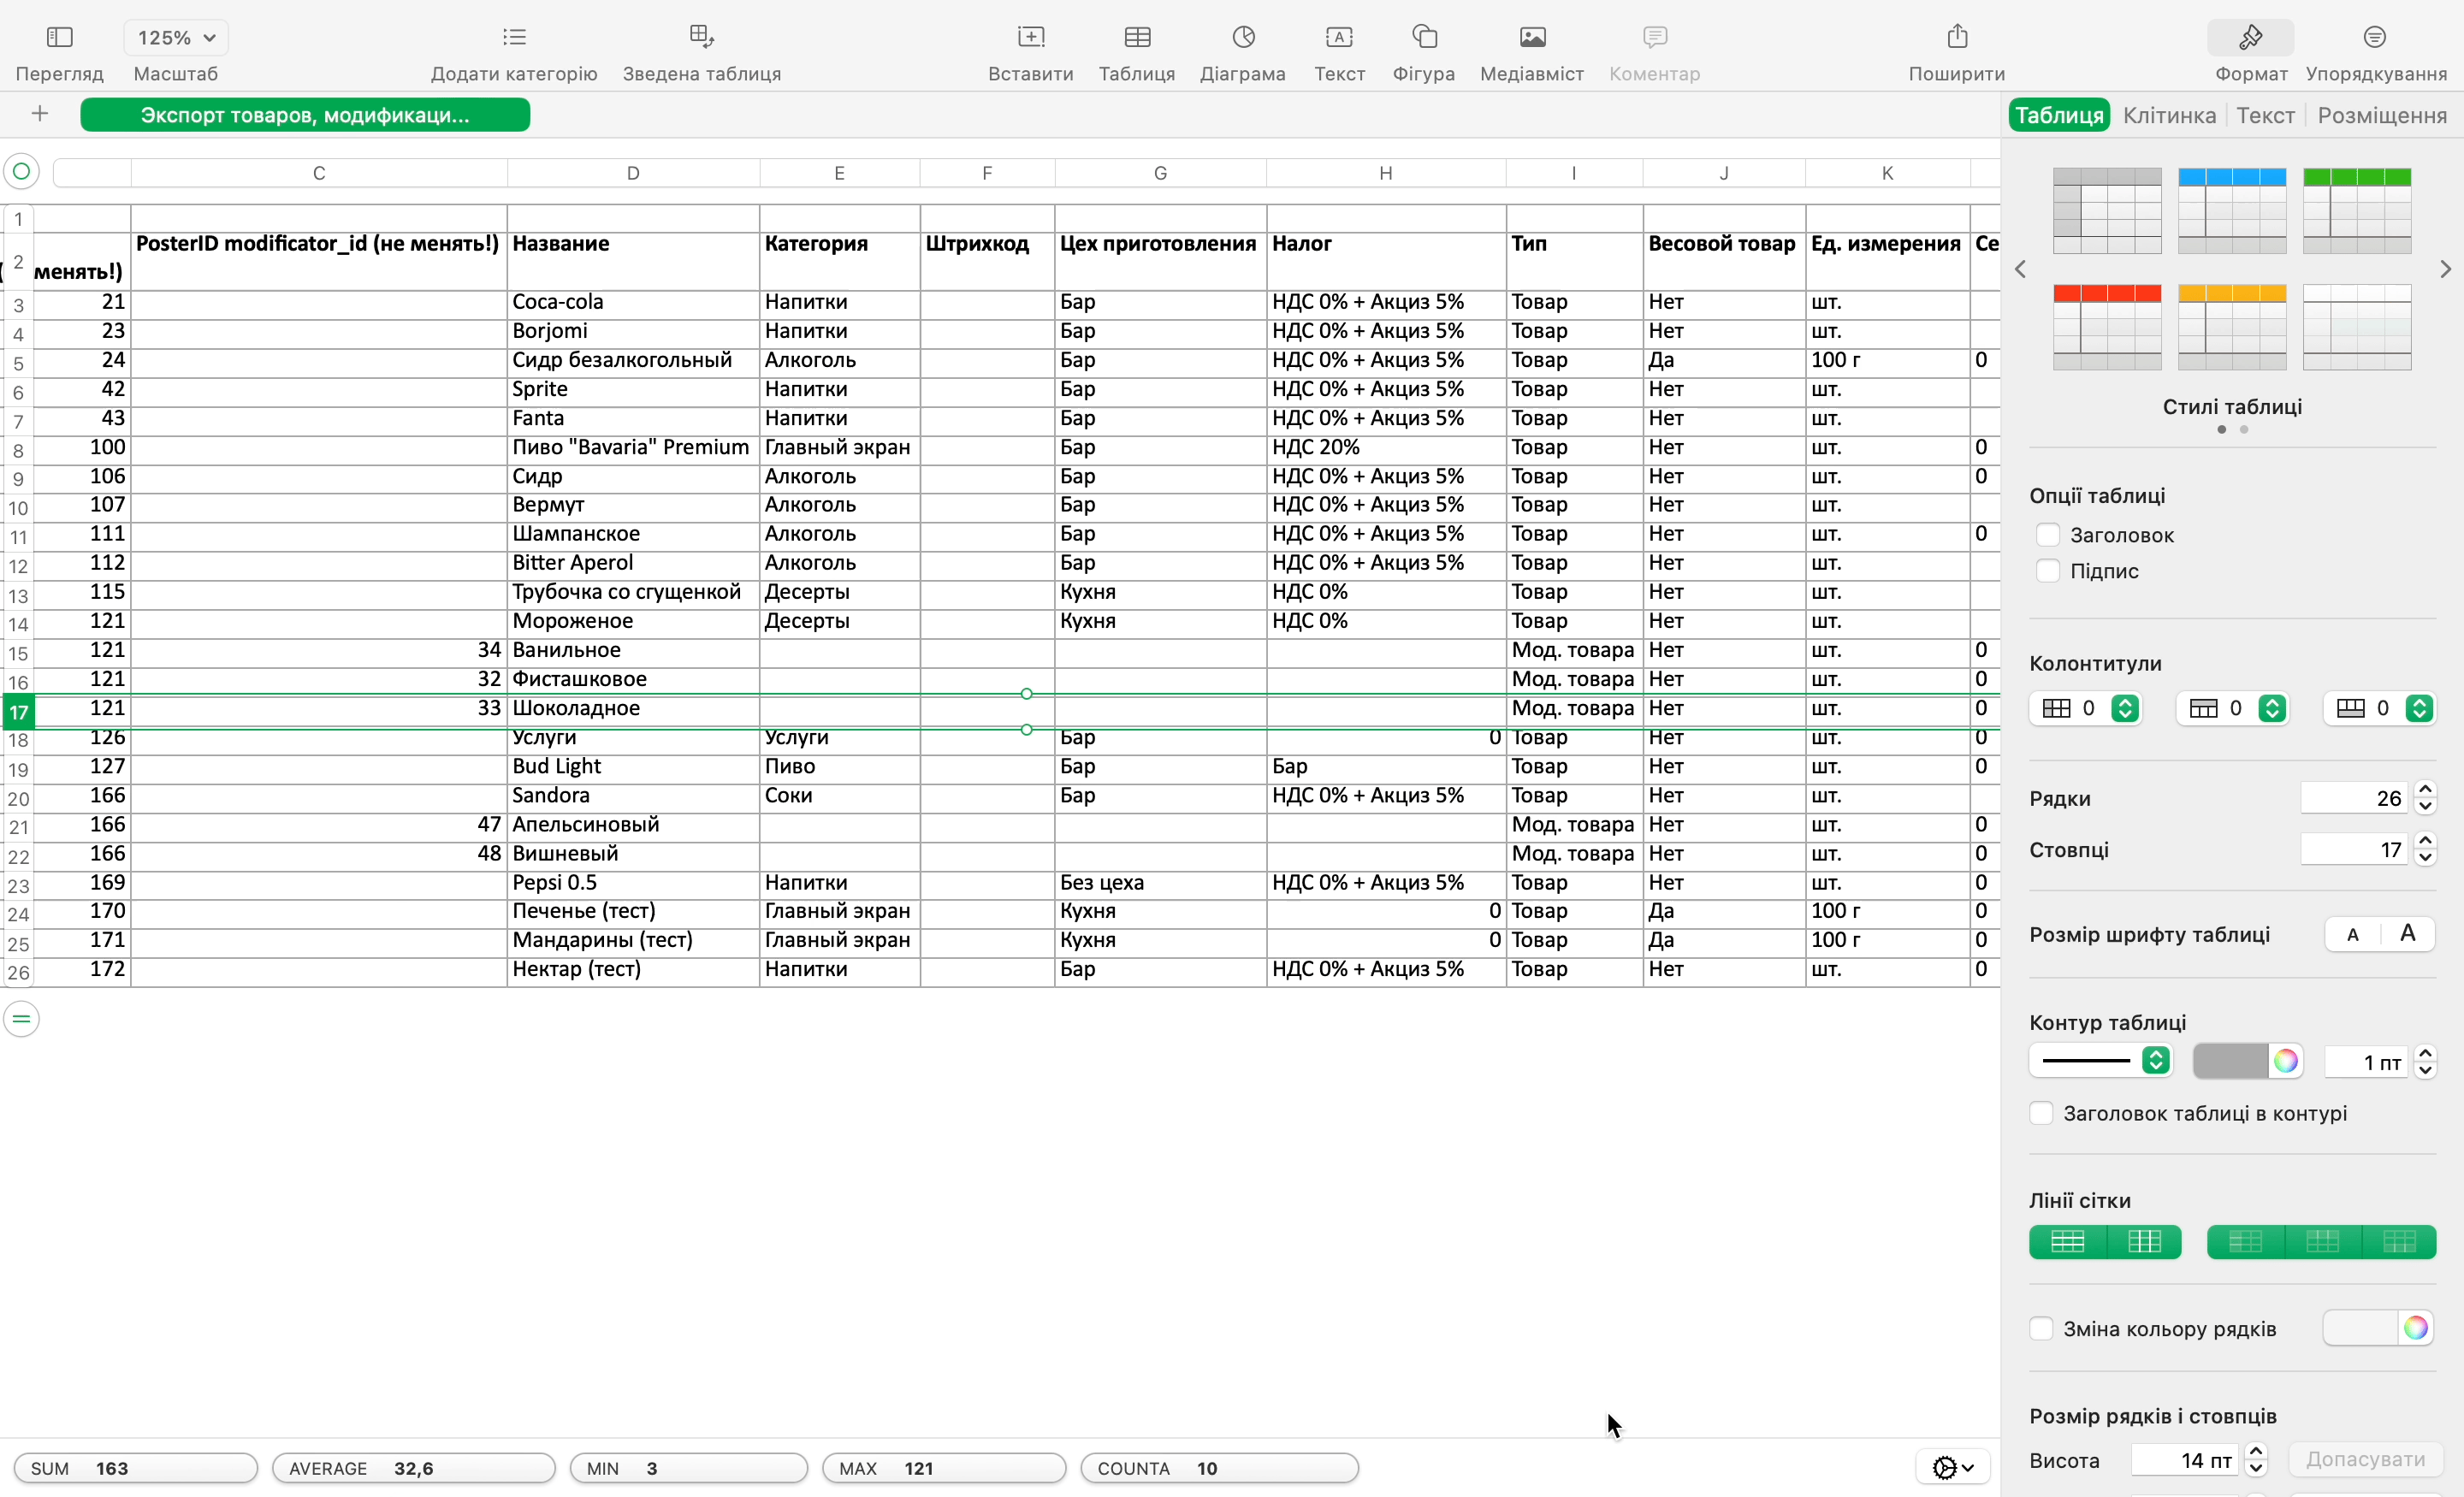The height and width of the screenshot is (1497, 2464).
Task: Toggle footer row gridlines button
Action: 2399,1241
